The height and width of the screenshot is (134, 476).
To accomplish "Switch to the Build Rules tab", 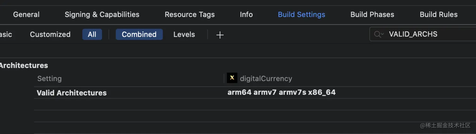I will coord(439,14).
